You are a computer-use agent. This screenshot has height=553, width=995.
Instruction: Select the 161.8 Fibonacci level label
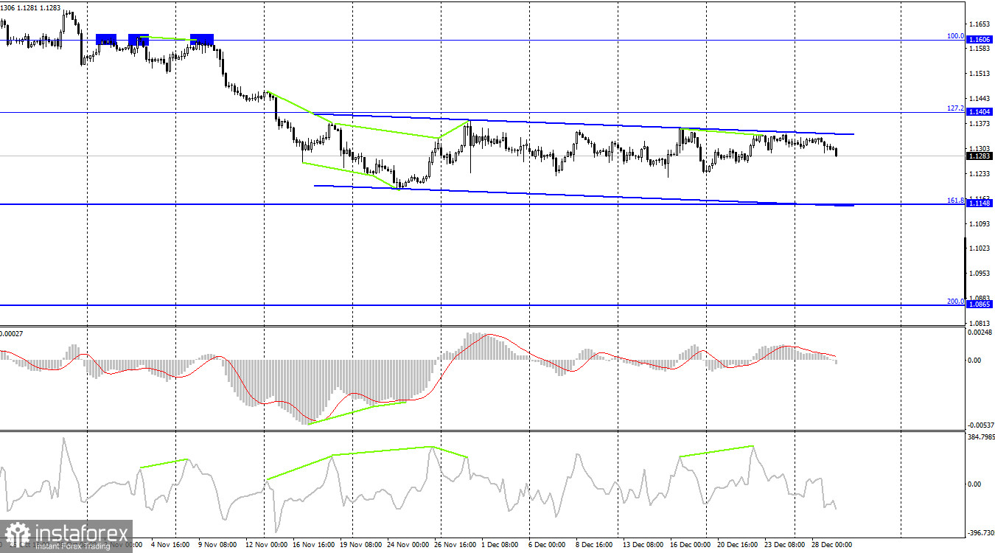click(957, 201)
